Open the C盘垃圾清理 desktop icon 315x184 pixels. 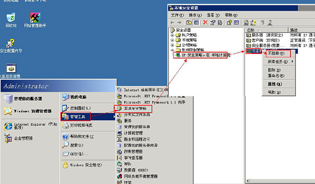(11, 71)
